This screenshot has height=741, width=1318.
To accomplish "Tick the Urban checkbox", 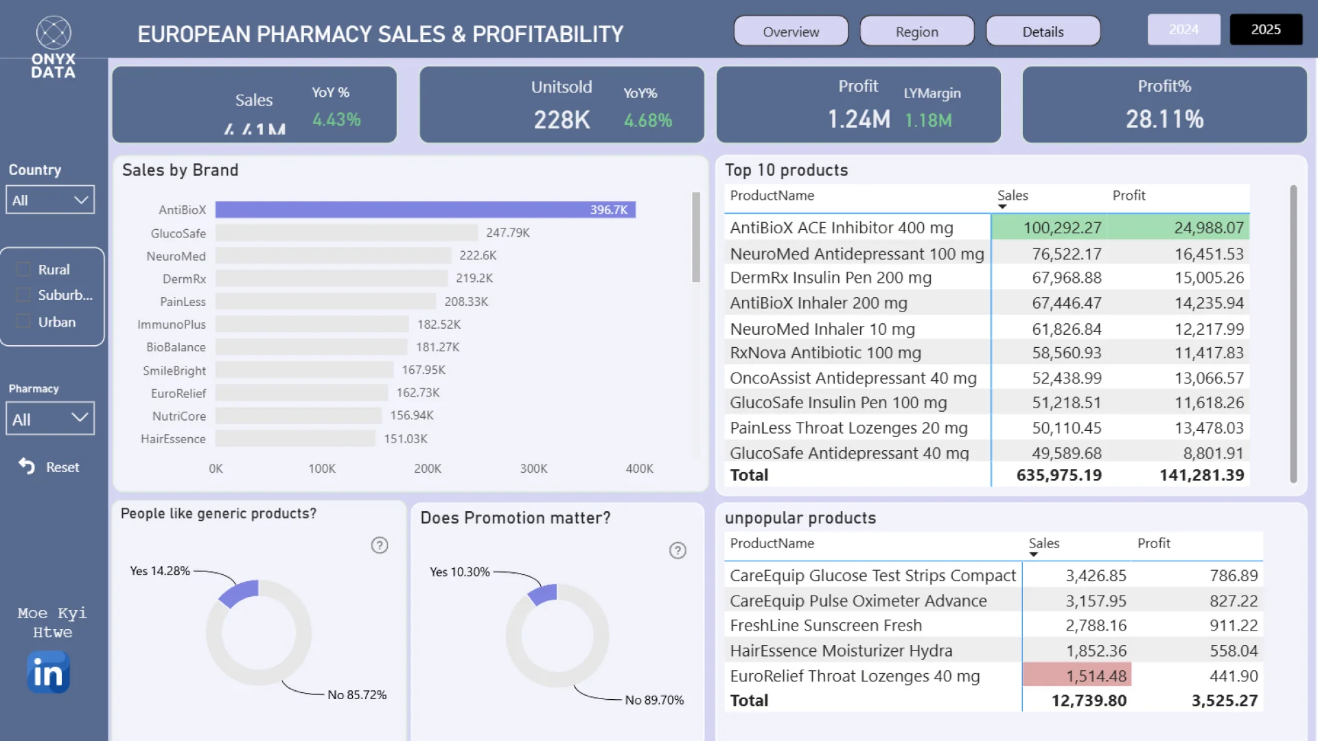I will pos(23,322).
